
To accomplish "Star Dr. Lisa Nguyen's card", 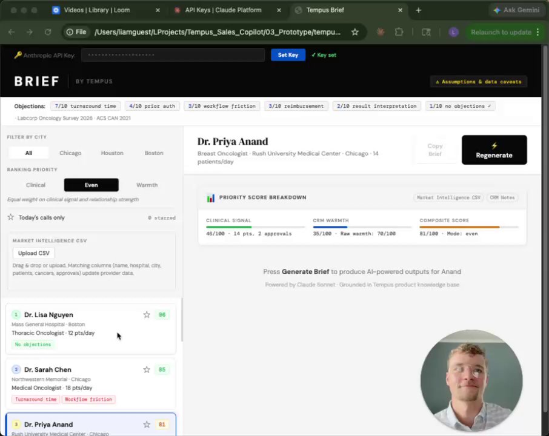I will tap(147, 314).
